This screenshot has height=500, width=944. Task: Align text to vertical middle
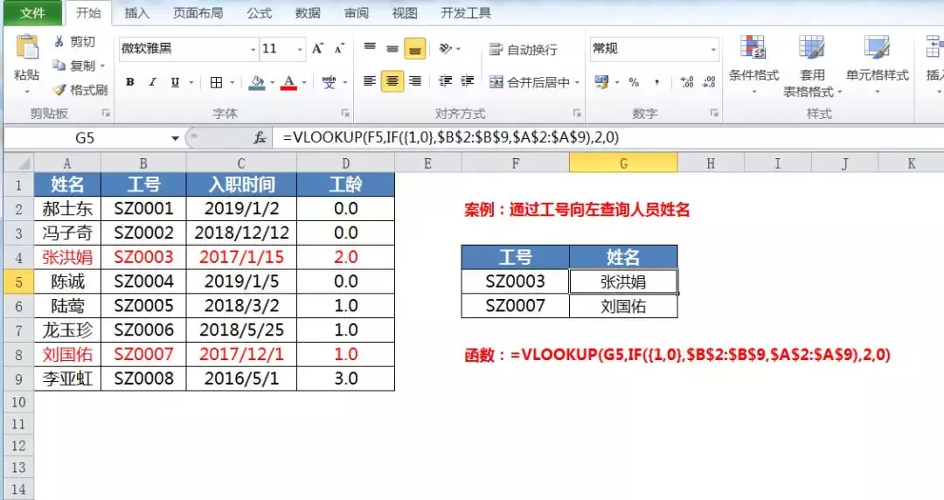click(x=392, y=49)
